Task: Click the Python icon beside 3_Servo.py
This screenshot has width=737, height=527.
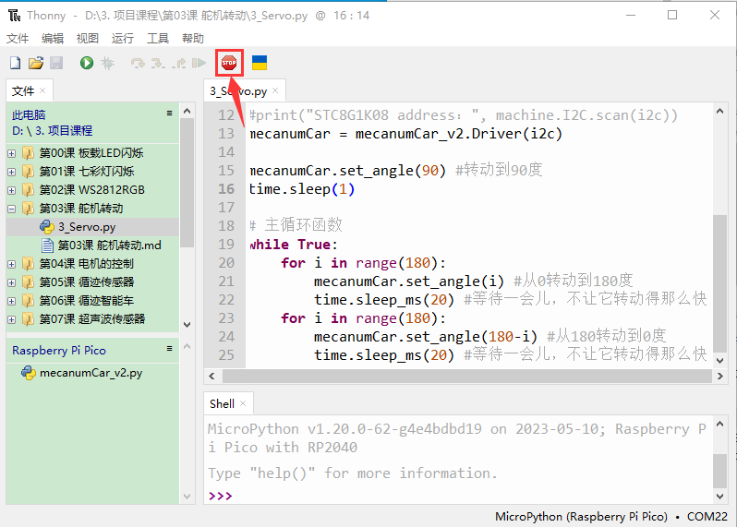Action: (x=46, y=227)
